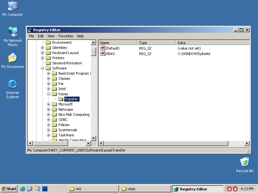Screen dimensions: 258x193
Task: Click the Microsoft folder icon
Action: [55, 104]
